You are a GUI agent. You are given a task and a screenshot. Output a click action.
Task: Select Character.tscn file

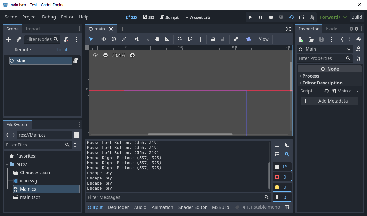35,172
